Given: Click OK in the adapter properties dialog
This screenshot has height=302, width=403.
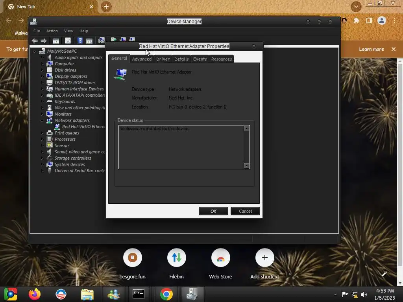Looking at the screenshot, I should 213,211.
